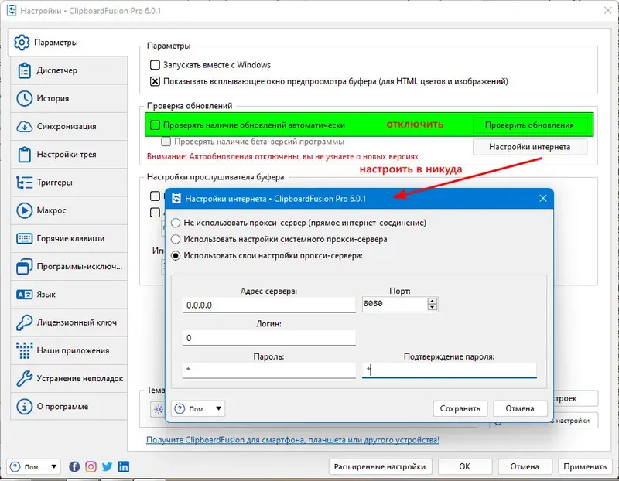Click the Язык translation icon
Image resolution: width=619 pixels, height=481 pixels.
click(25, 295)
